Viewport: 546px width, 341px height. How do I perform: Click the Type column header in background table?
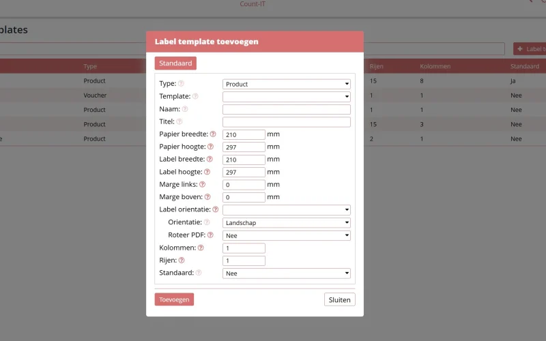pos(90,66)
